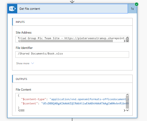Click Site Address right scroll arrow
This screenshot has height=121, width=147.
click(x=125, y=41)
